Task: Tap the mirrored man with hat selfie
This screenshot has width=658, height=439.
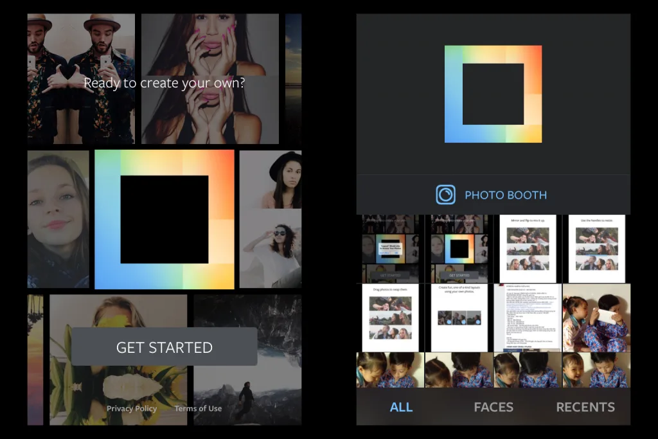Action: pyautogui.click(x=82, y=79)
